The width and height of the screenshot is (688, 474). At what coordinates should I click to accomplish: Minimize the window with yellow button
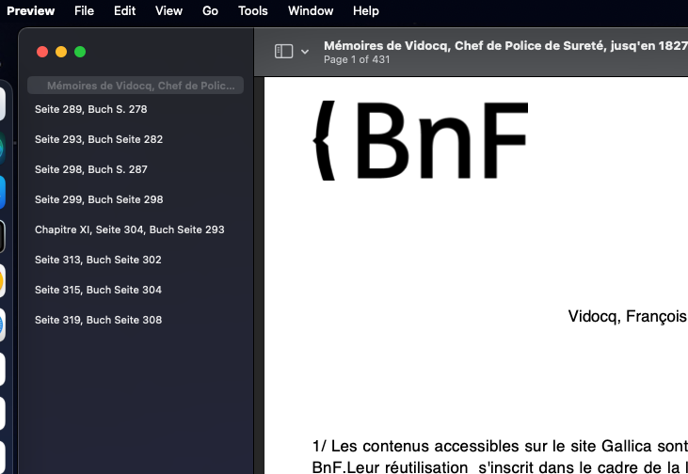(x=61, y=52)
